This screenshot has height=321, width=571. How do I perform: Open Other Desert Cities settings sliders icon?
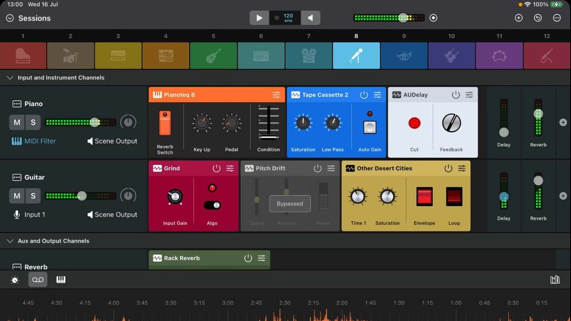[462, 168]
